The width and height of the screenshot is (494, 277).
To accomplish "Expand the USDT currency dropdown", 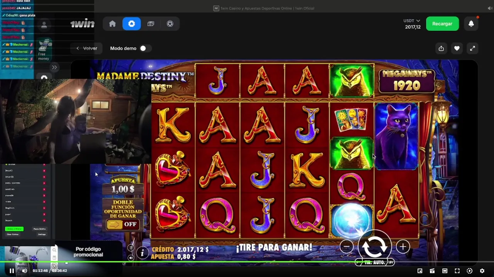I will pos(412,21).
